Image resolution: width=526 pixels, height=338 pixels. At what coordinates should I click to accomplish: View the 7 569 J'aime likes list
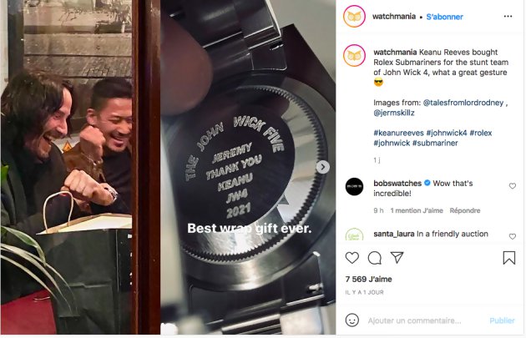click(x=368, y=279)
